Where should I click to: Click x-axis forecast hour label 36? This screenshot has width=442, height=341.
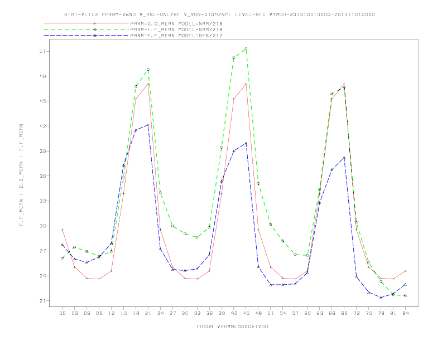(x=209, y=313)
